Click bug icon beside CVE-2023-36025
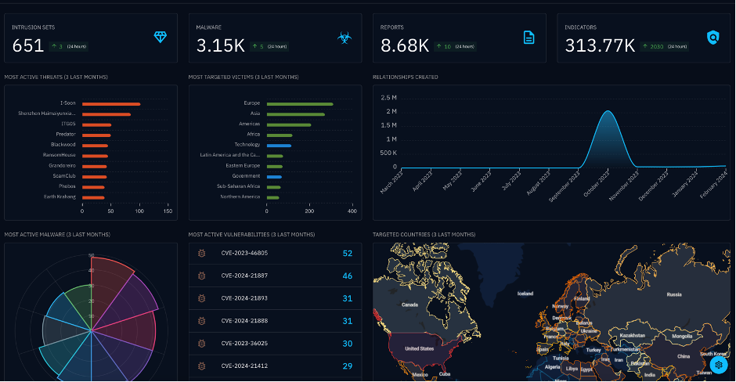The width and height of the screenshot is (736, 382). 202,344
